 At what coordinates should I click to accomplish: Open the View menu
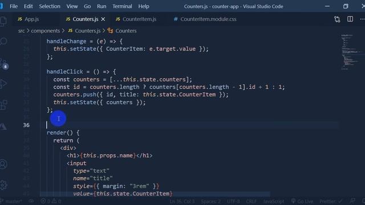coord(72,6)
